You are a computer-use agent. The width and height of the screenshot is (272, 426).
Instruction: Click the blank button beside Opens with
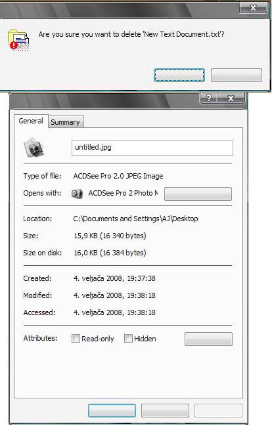coord(198,194)
